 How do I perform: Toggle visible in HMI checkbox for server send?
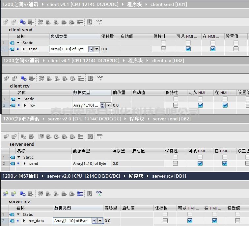(x=225, y=163)
